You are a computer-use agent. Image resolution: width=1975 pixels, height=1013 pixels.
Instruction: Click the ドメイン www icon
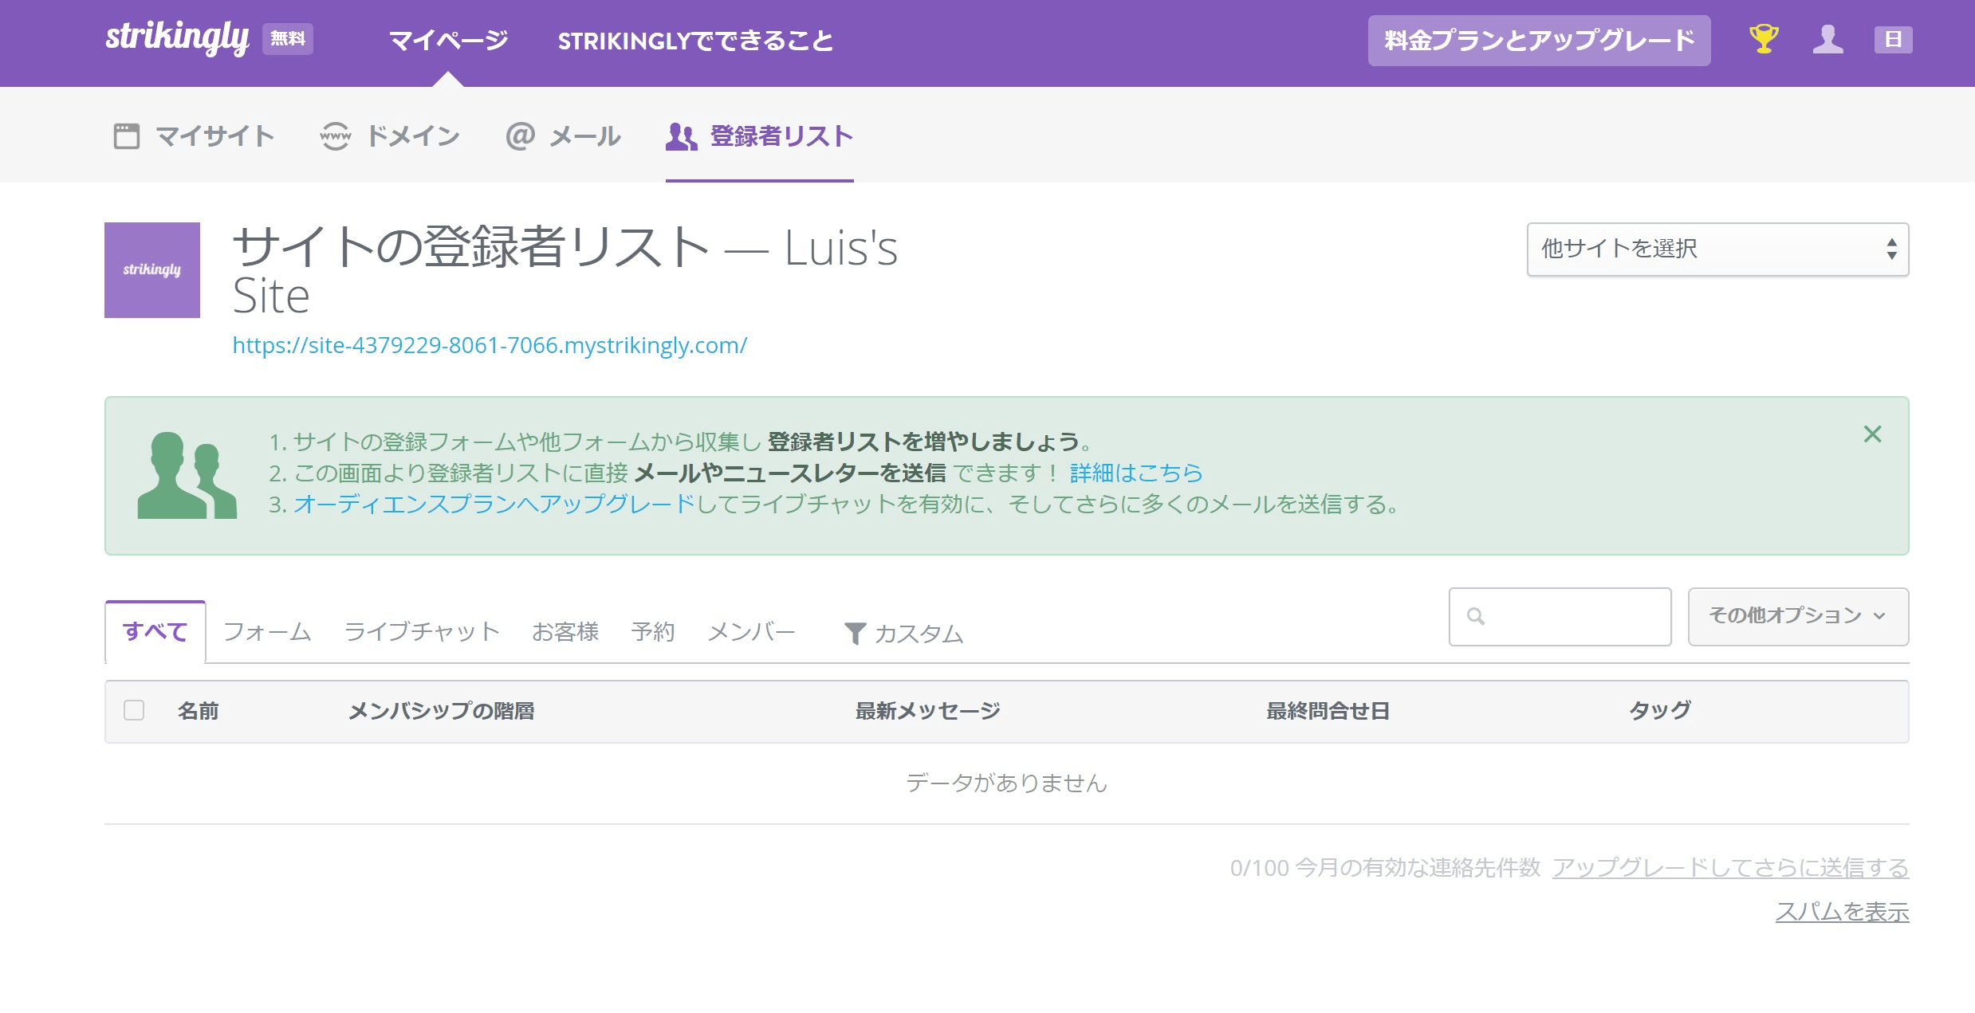(x=336, y=135)
